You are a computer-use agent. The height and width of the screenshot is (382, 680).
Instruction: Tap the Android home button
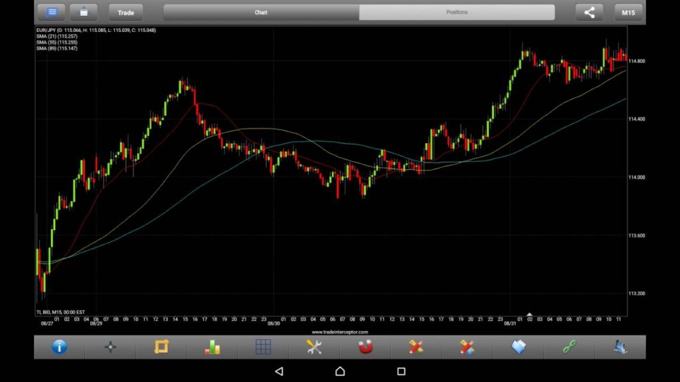coord(340,371)
